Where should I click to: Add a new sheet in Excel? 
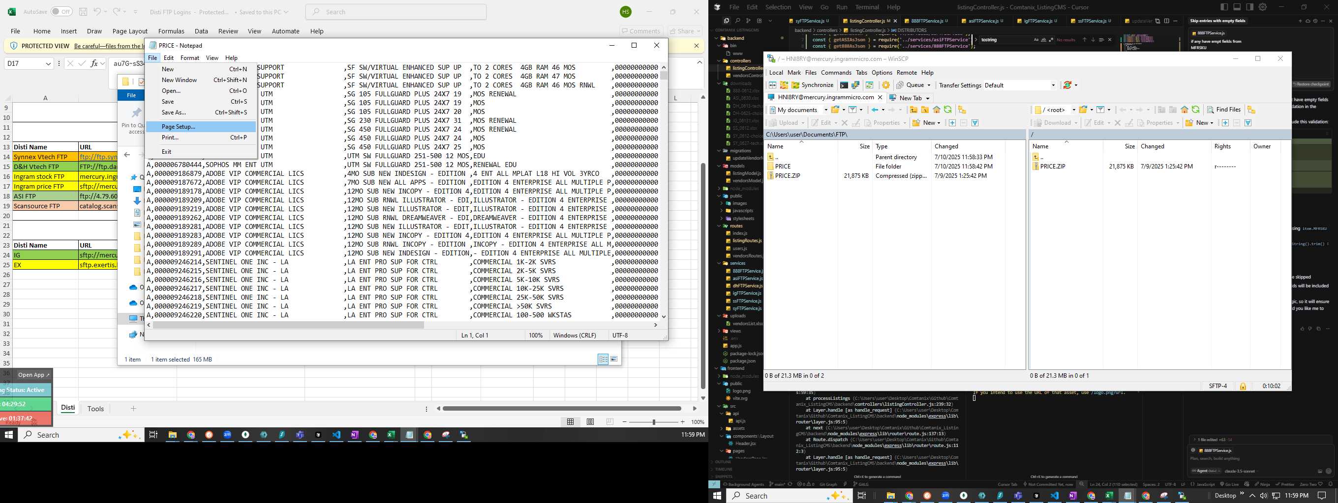tap(133, 409)
